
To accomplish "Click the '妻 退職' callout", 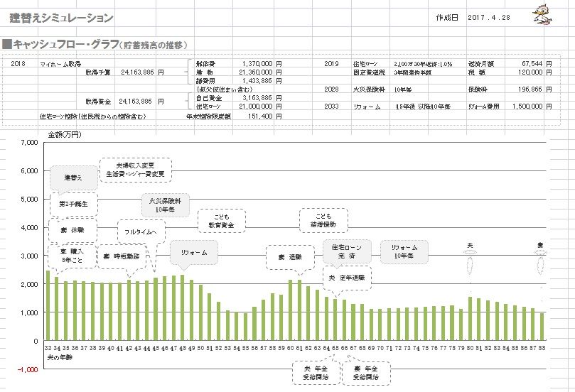I will coord(290,257).
